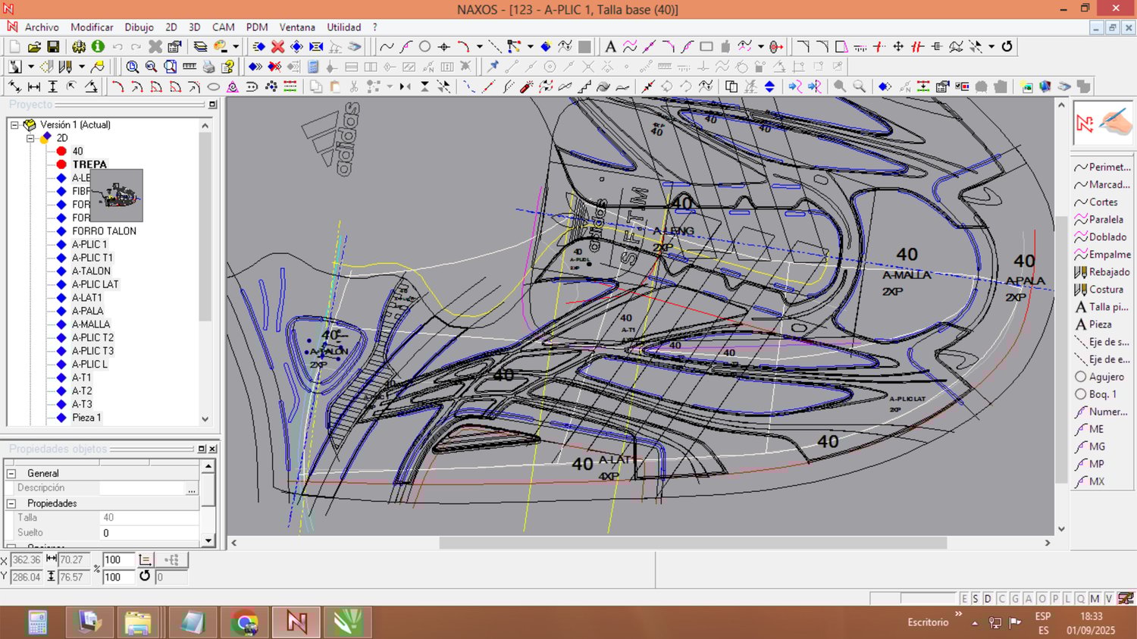Click the Save floppy disk icon

coord(53,47)
